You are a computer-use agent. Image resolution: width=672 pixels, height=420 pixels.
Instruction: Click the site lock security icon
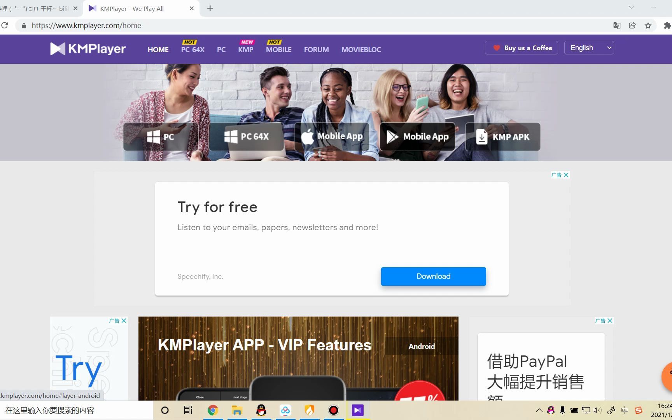pyautogui.click(x=24, y=25)
